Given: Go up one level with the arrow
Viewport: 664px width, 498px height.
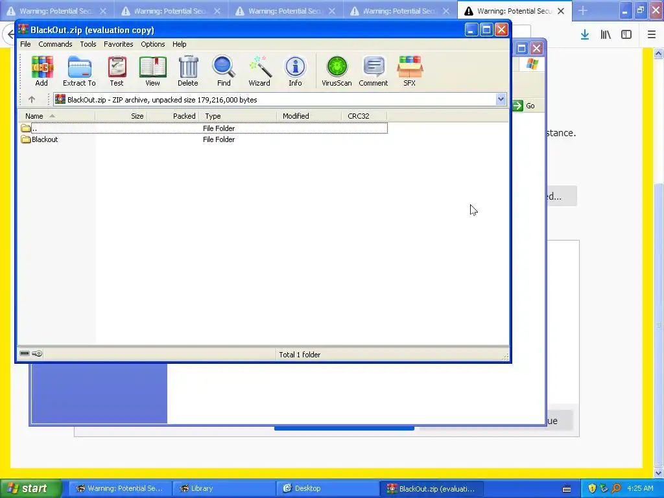Looking at the screenshot, I should (32, 99).
